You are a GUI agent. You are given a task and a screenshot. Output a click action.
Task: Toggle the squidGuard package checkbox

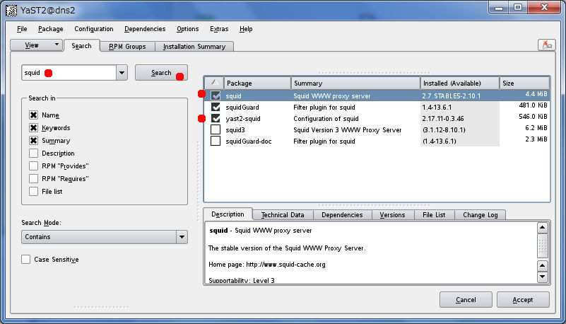coord(216,107)
